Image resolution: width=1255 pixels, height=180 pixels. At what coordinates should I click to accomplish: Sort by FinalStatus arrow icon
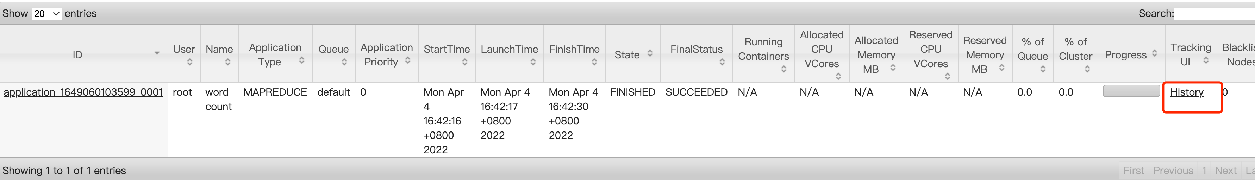pos(722,62)
